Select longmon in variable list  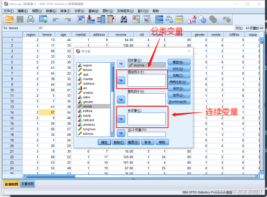pyautogui.click(x=93, y=129)
